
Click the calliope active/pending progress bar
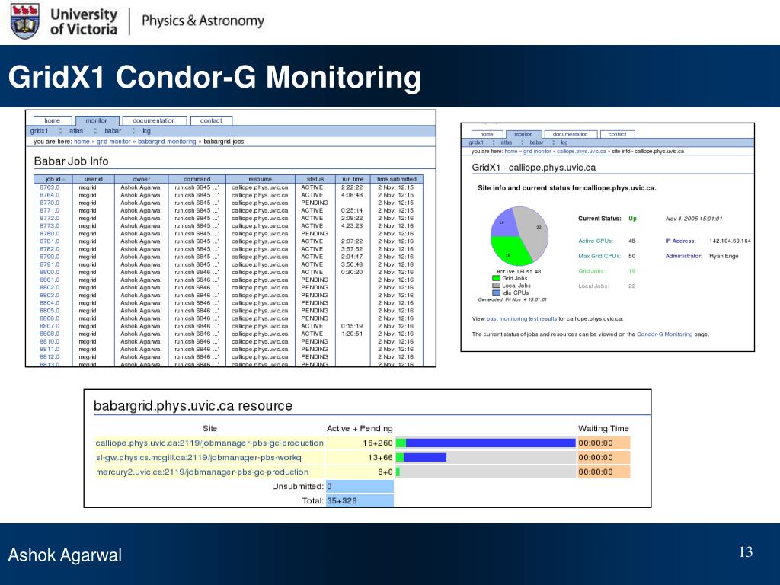[485, 443]
